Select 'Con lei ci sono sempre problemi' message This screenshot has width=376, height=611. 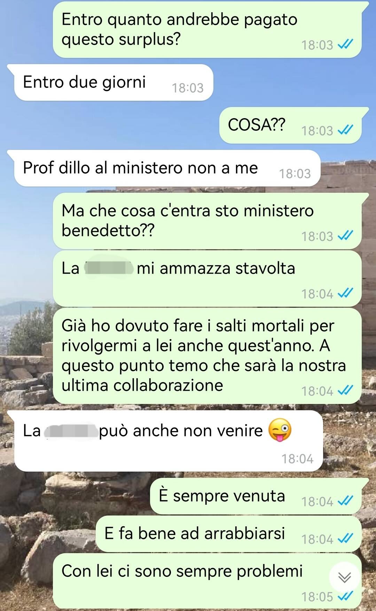(x=207, y=581)
